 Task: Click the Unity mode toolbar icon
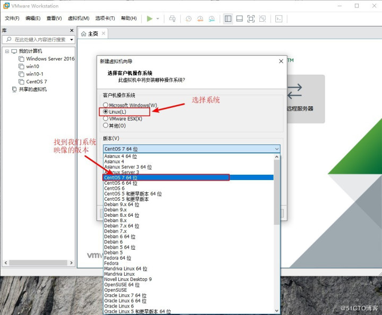click(263, 19)
